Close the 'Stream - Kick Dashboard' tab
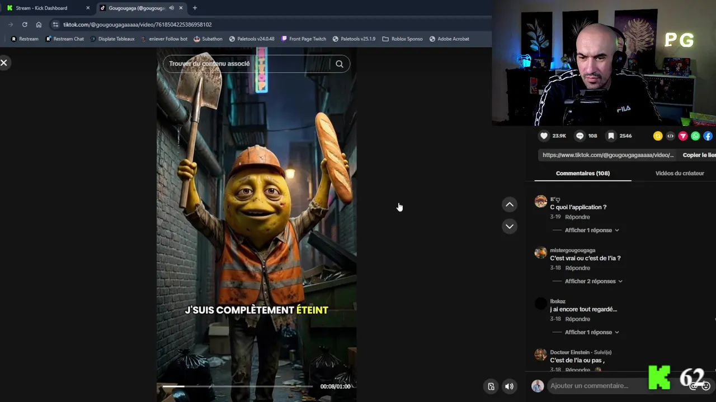Image resolution: width=716 pixels, height=402 pixels. [88, 8]
